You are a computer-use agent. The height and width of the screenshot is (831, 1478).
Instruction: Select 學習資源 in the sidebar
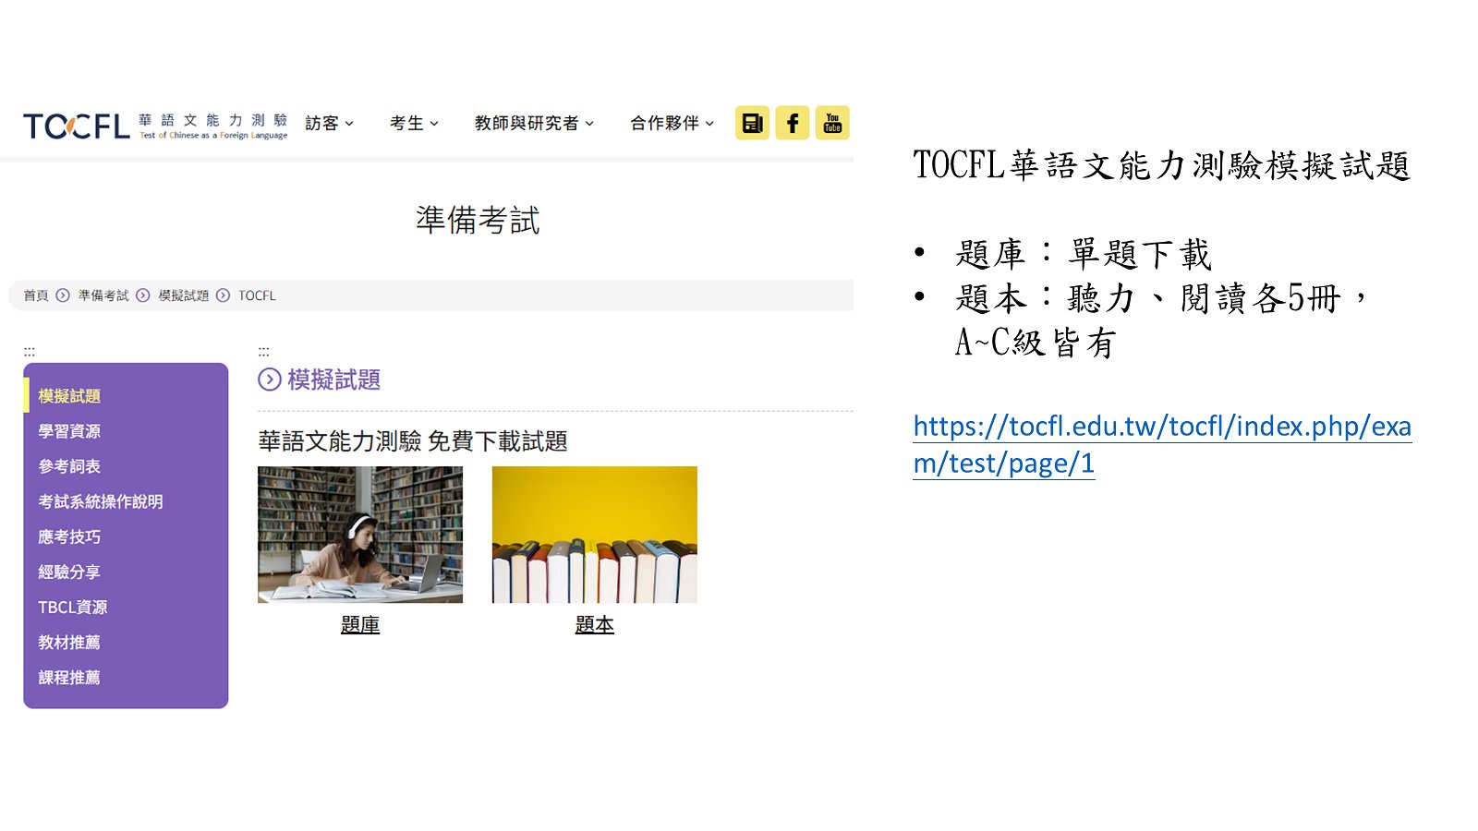(x=69, y=431)
